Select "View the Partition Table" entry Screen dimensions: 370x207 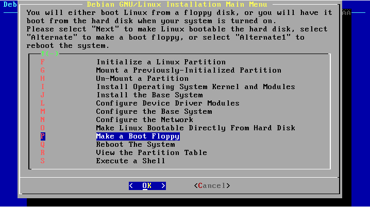(x=152, y=153)
